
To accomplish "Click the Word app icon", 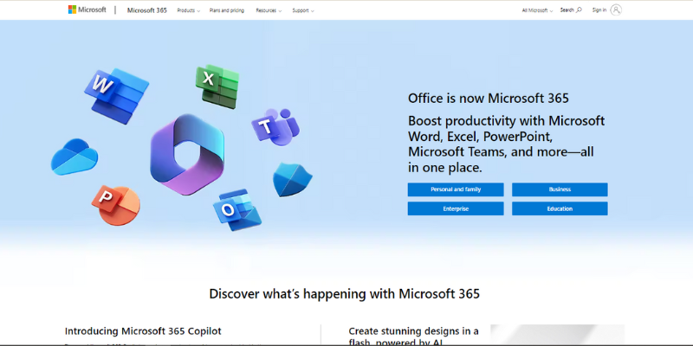I will click(116, 95).
